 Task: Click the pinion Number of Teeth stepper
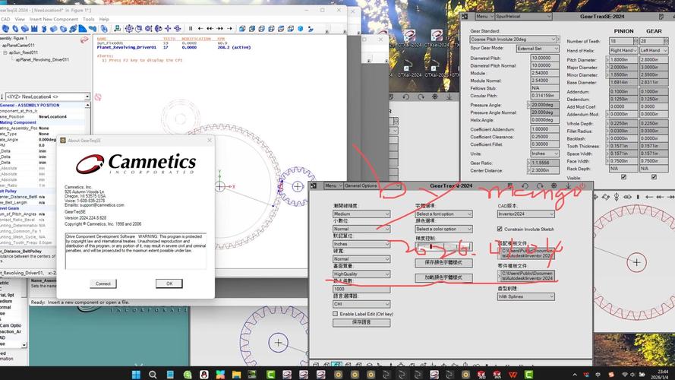coord(636,41)
